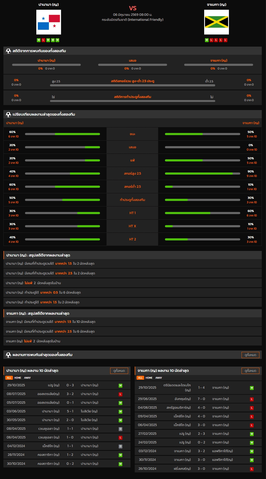Select ALL tab in Panama results panel
Viewport: 266px width, 479px height.
click(x=9, y=378)
